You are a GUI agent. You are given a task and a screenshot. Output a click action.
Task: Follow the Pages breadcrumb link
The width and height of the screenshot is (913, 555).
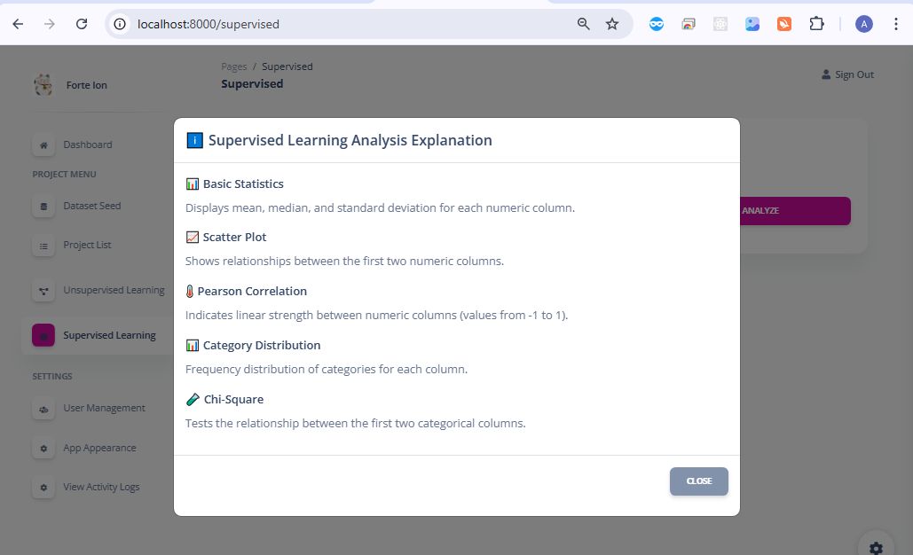pyautogui.click(x=234, y=66)
